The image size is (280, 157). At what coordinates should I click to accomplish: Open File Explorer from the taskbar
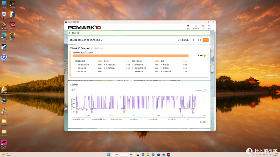(x=148, y=154)
